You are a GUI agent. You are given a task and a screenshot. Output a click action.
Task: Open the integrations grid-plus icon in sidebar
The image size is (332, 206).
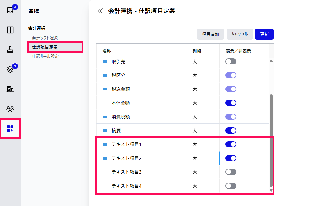pyautogui.click(x=10, y=129)
